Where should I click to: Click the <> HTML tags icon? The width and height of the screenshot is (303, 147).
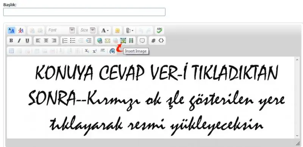(x=161, y=41)
